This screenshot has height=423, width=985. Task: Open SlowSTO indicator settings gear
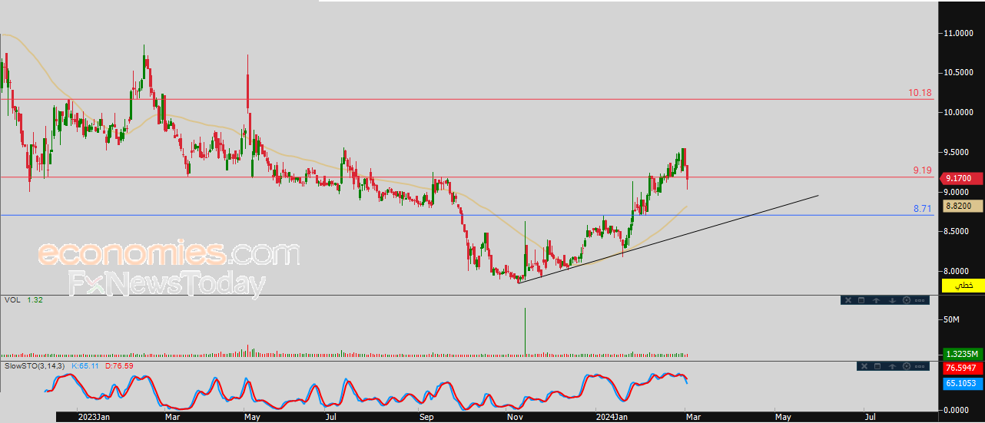click(x=906, y=366)
